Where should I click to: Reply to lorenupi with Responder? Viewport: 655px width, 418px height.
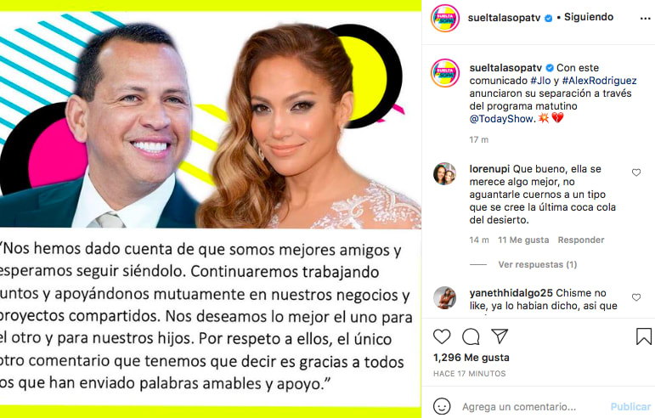pyautogui.click(x=581, y=240)
